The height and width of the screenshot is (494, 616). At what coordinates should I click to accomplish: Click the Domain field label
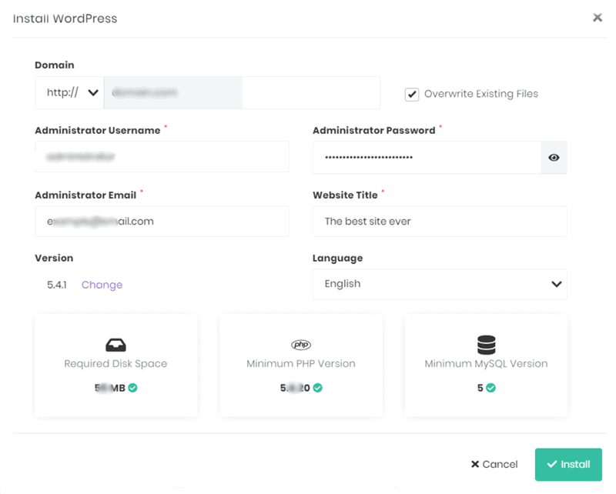click(x=54, y=65)
